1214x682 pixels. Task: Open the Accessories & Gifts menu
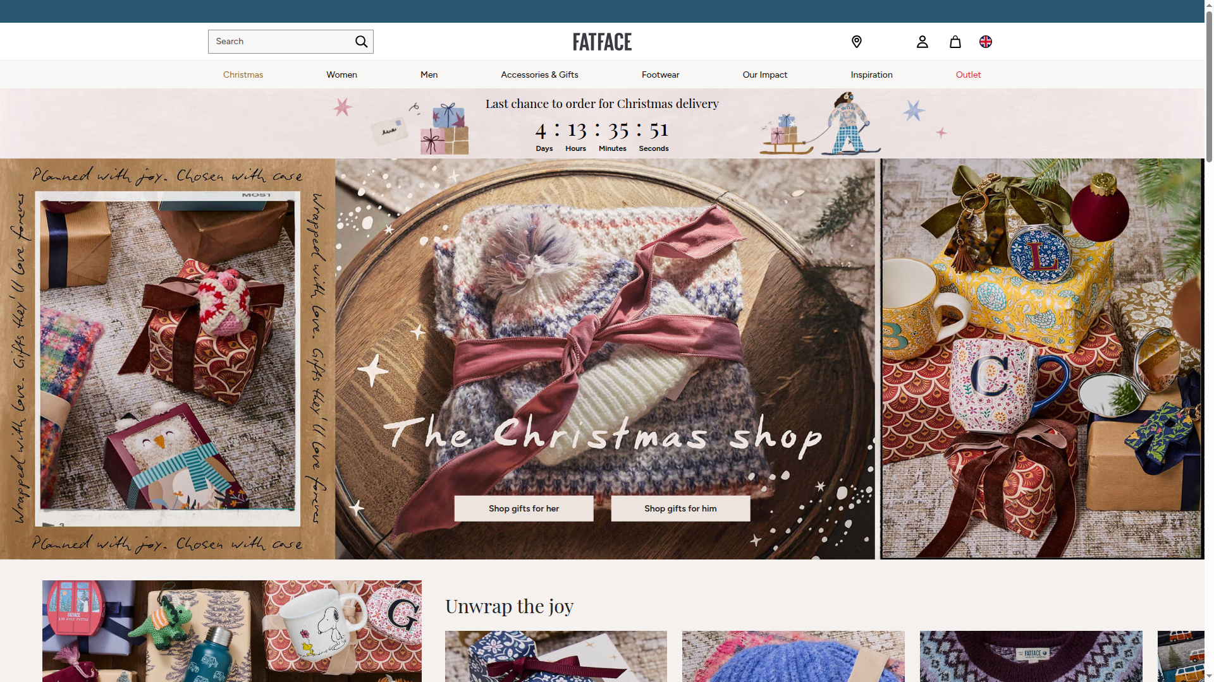[x=539, y=75]
